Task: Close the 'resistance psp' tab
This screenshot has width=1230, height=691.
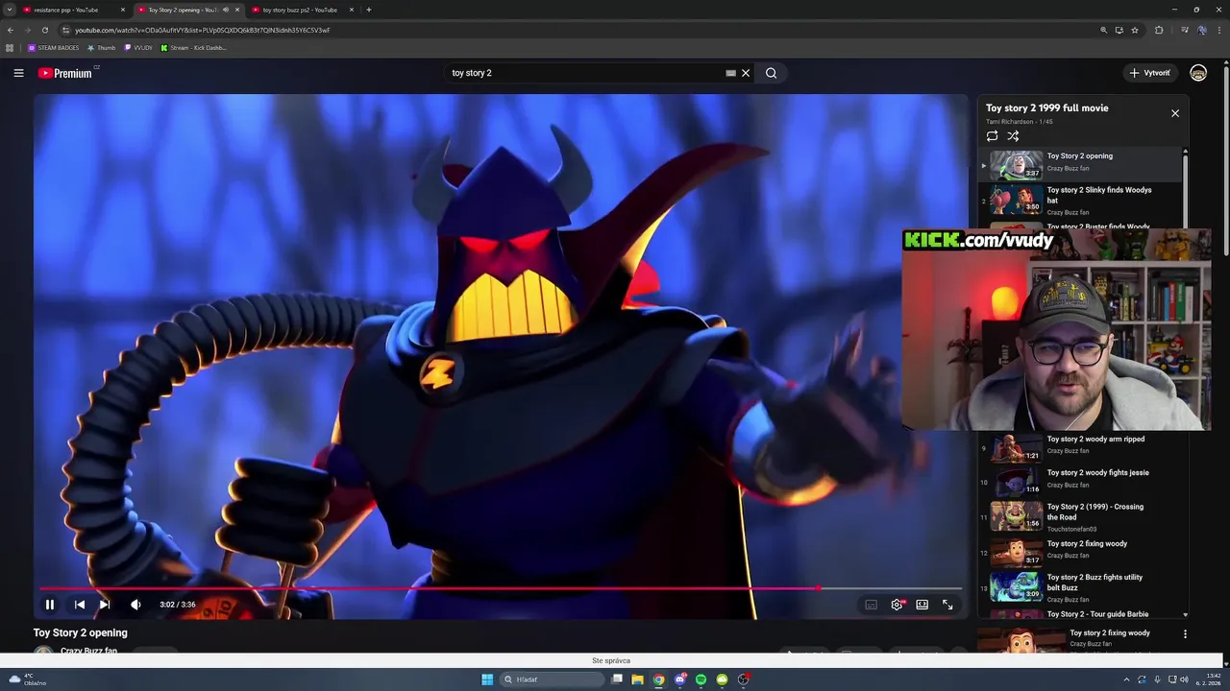Action: click(x=123, y=10)
